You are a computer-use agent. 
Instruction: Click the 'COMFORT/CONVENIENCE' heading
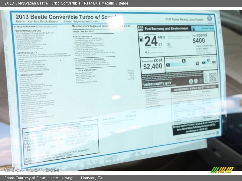31,75
